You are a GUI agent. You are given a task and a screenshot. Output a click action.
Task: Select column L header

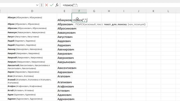click(x=168, y=11)
